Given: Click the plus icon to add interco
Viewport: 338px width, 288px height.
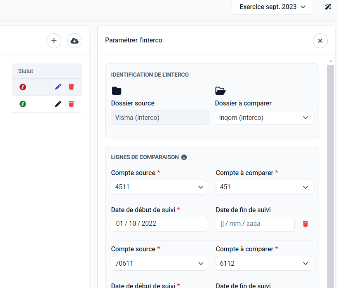Looking at the screenshot, I should (54, 41).
